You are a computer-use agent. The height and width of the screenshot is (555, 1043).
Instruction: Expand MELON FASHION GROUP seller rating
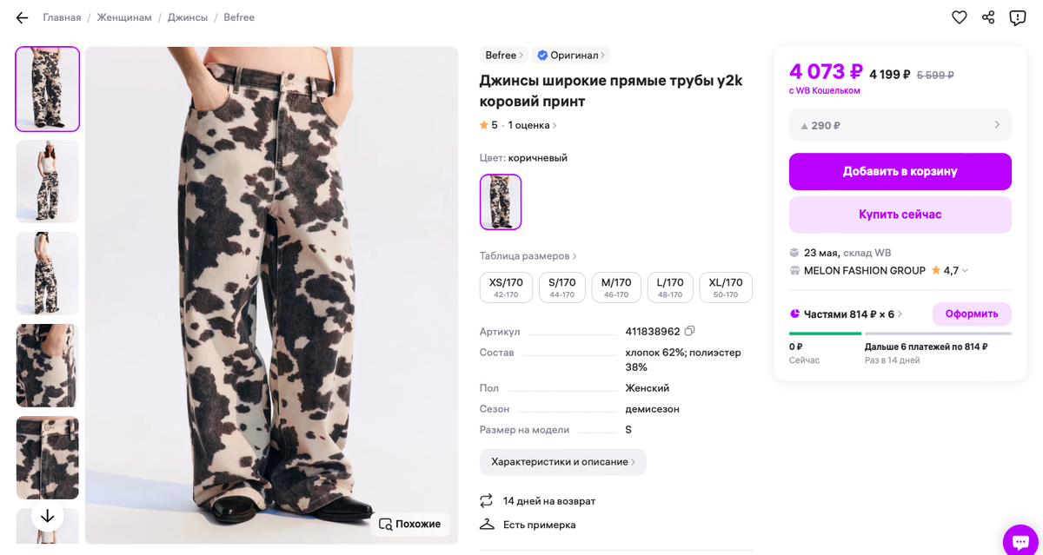pos(965,271)
